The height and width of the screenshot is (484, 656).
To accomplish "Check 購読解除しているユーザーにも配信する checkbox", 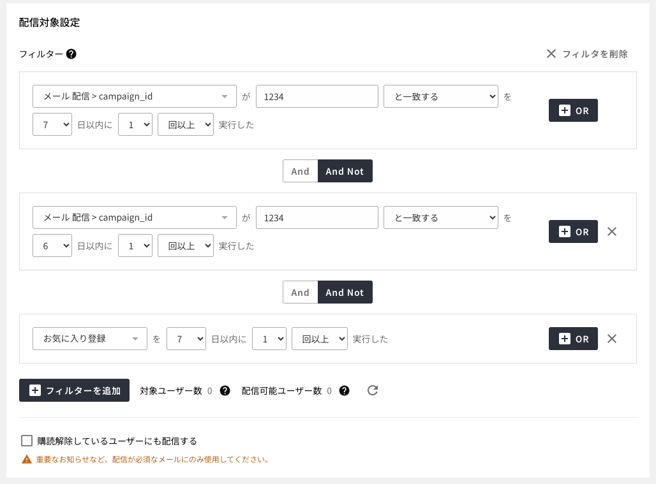I will [27, 441].
